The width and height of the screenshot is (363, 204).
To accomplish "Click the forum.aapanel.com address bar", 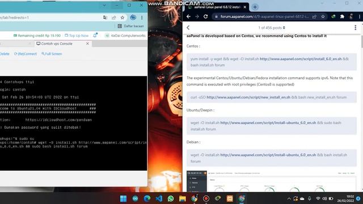I will tap(264, 16).
